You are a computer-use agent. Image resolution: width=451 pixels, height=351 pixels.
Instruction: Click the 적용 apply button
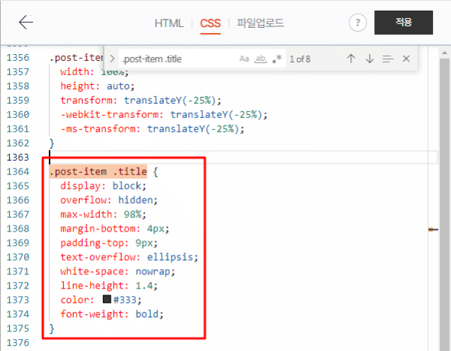404,23
